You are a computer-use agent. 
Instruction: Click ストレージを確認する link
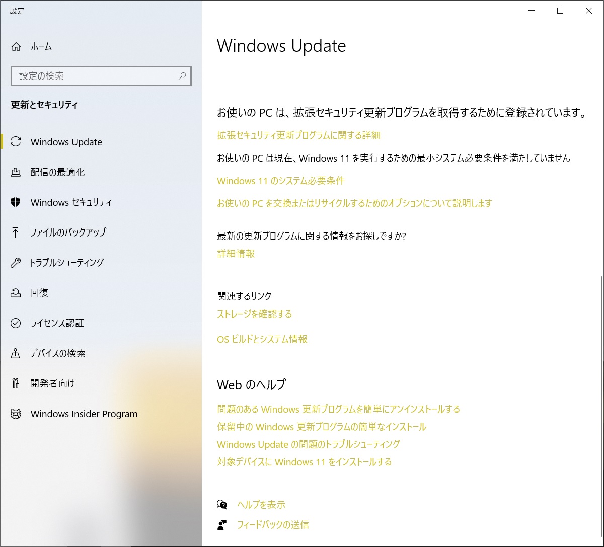[255, 314]
